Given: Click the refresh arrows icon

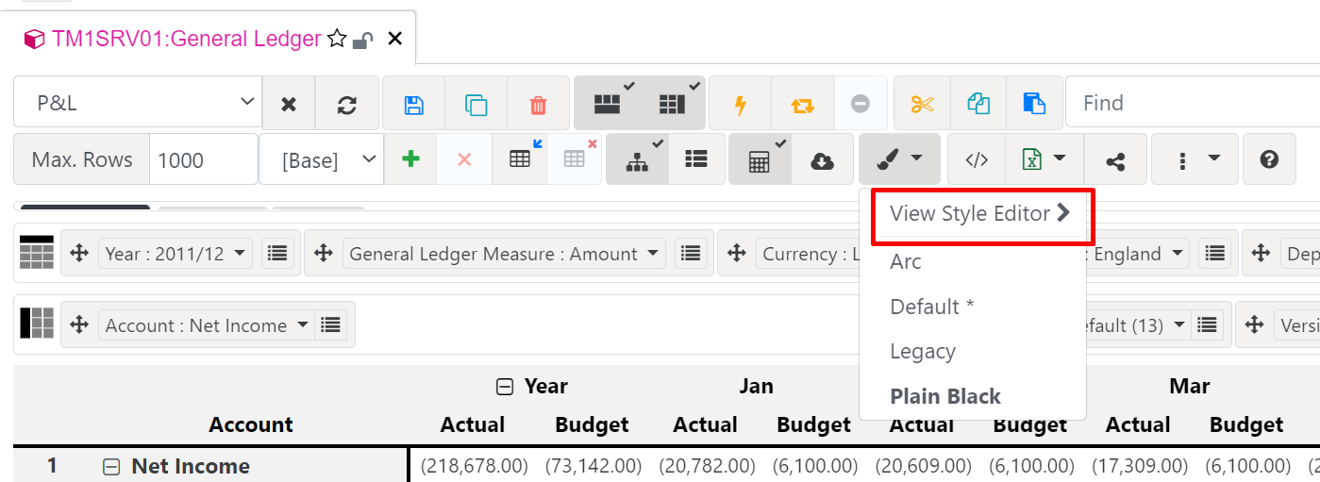Looking at the screenshot, I should coord(347,104).
